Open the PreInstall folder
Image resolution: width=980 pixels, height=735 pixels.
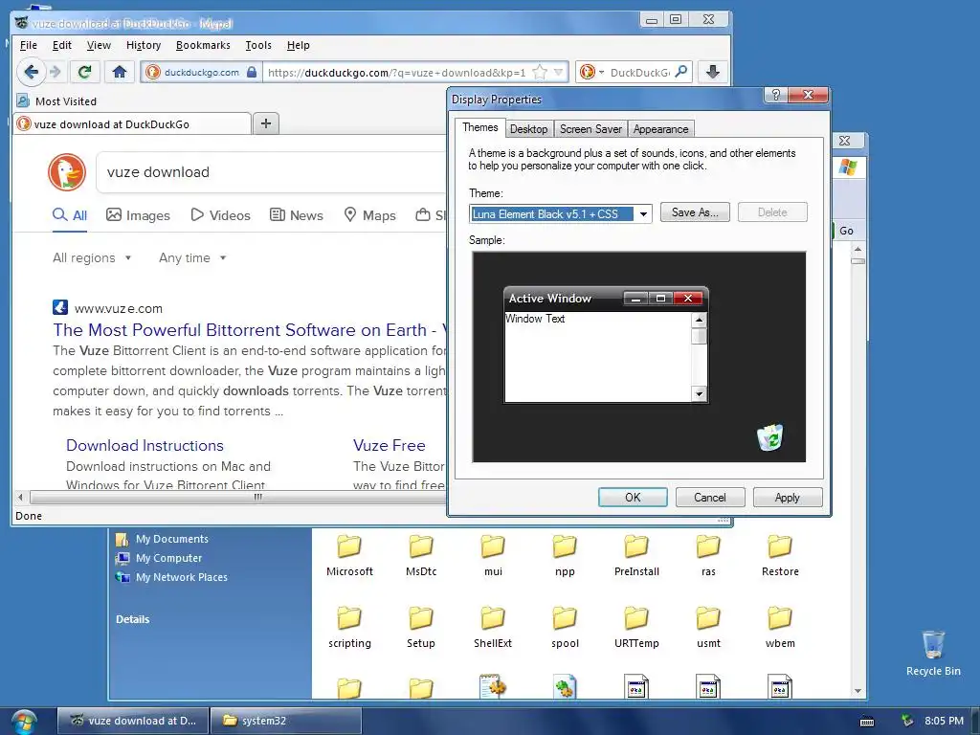[636, 555]
